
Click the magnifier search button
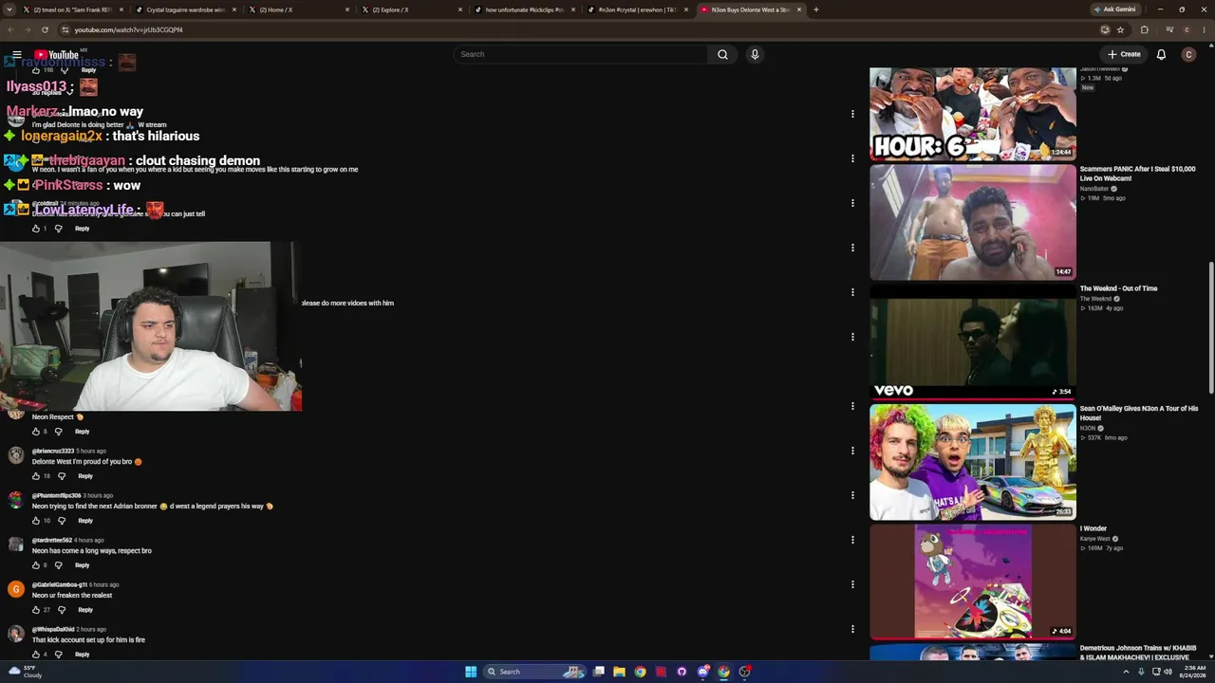(722, 55)
